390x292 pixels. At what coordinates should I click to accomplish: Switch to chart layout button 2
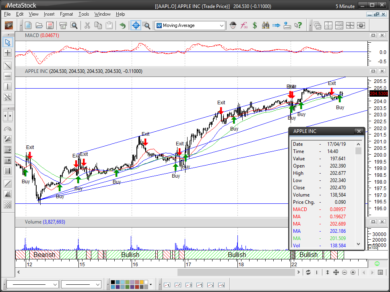(x=178, y=285)
